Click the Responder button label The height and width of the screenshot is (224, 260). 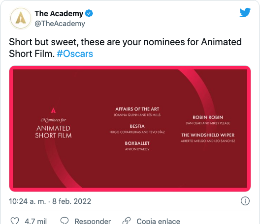point(93,221)
